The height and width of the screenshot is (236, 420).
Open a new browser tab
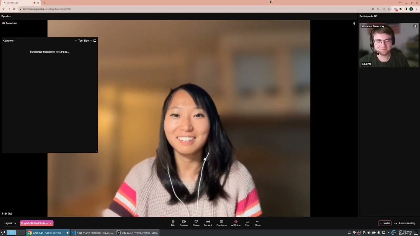point(44,3)
